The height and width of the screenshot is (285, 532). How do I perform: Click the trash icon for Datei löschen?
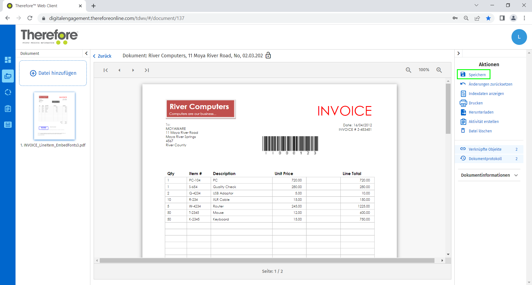pyautogui.click(x=463, y=131)
